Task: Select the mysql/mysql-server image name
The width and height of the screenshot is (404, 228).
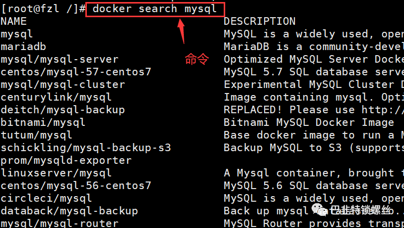Action: [60, 59]
